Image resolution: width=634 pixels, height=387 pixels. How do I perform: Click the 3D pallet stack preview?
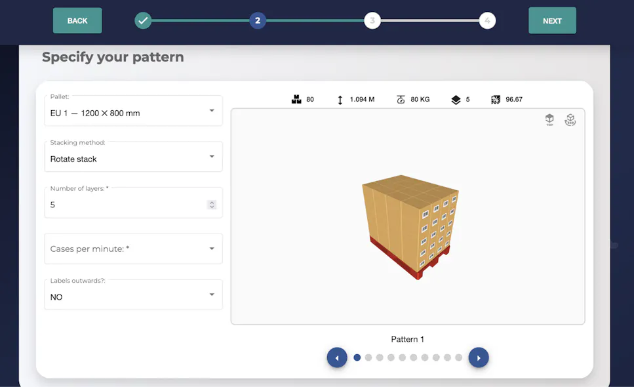[410, 227]
